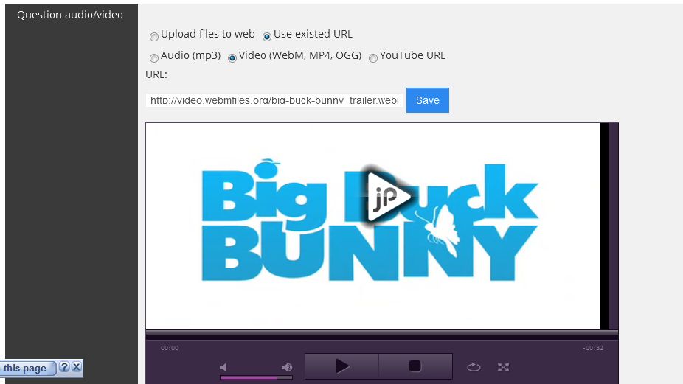Click the URL: label text
The width and height of the screenshot is (683, 384).
tap(156, 74)
